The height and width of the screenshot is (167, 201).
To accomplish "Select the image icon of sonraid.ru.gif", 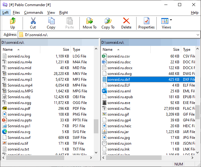I will [x=104, y=114].
